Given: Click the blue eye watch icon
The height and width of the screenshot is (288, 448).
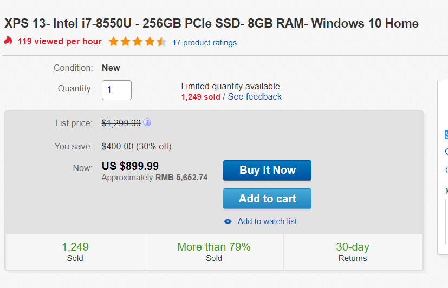Looking at the screenshot, I should tap(228, 221).
